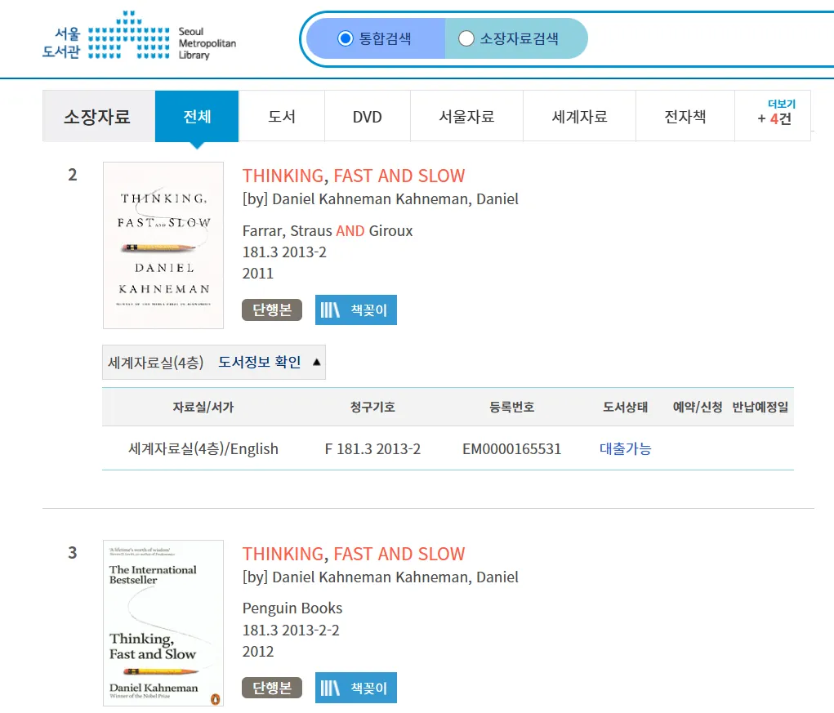Open result 3 title THINKING, FAST AND SLOW
Image resolution: width=834 pixels, height=713 pixels.
click(x=354, y=554)
